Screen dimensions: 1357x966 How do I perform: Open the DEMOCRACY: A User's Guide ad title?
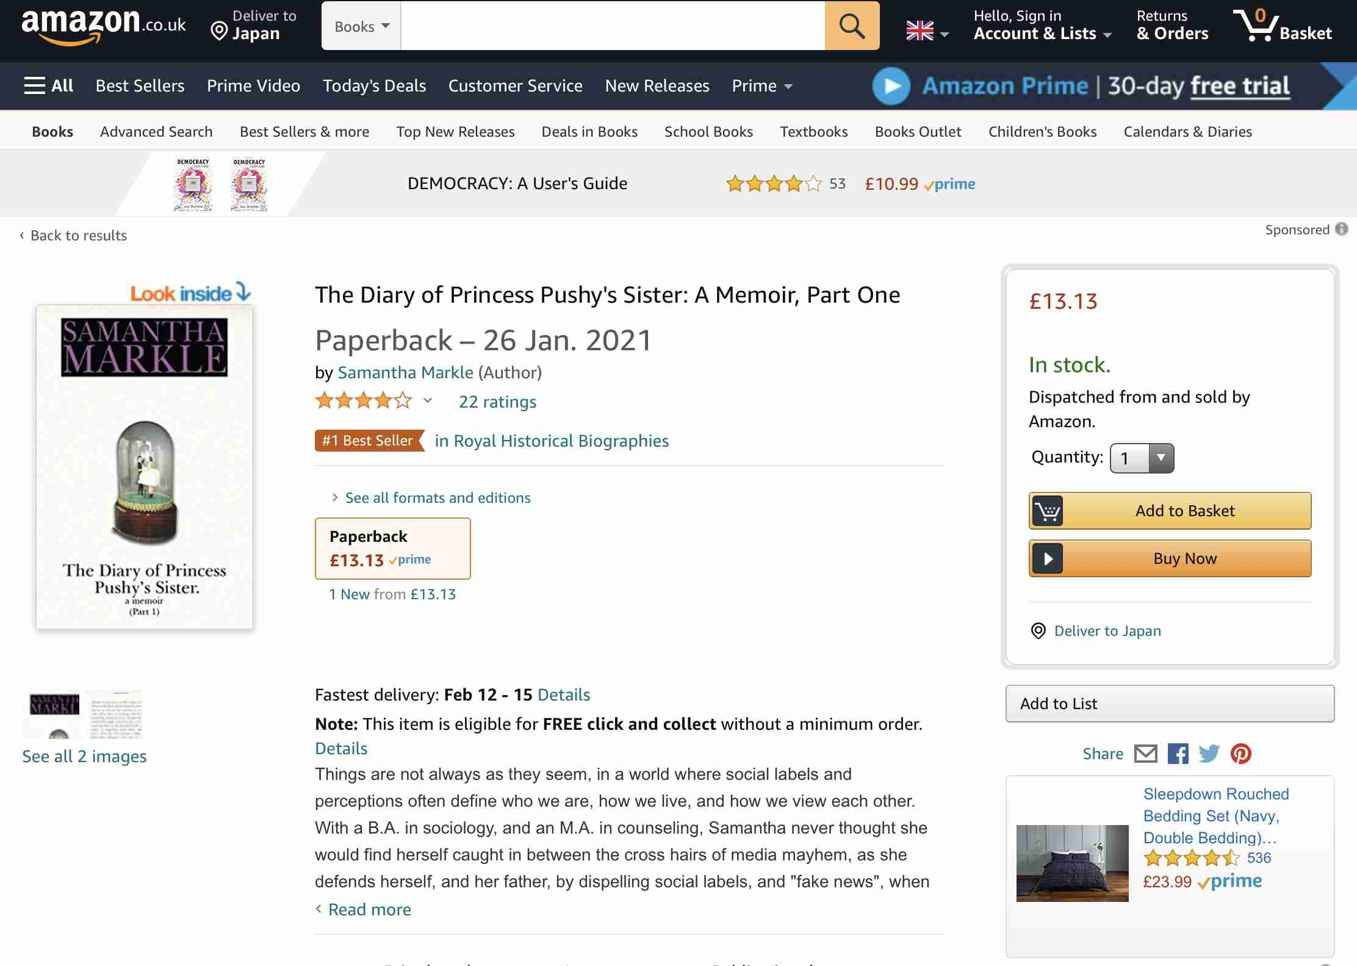tap(517, 183)
